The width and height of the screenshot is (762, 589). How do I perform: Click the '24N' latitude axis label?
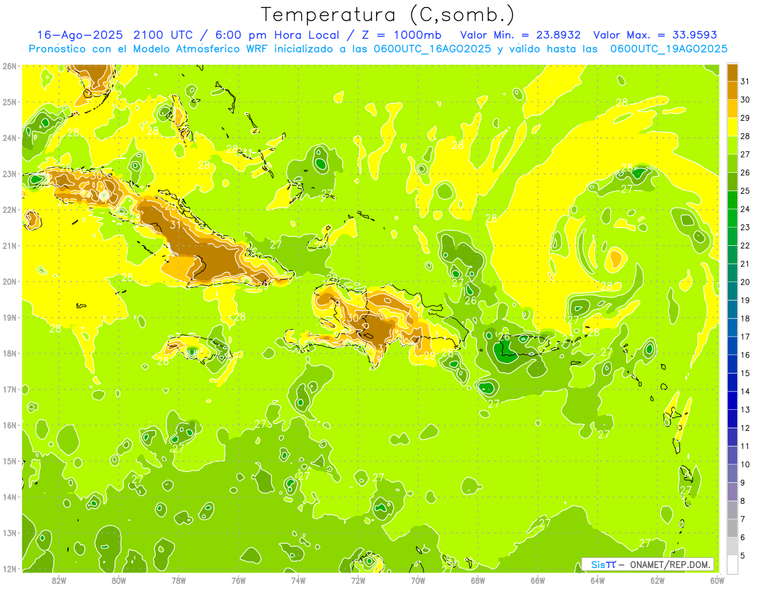coord(10,138)
